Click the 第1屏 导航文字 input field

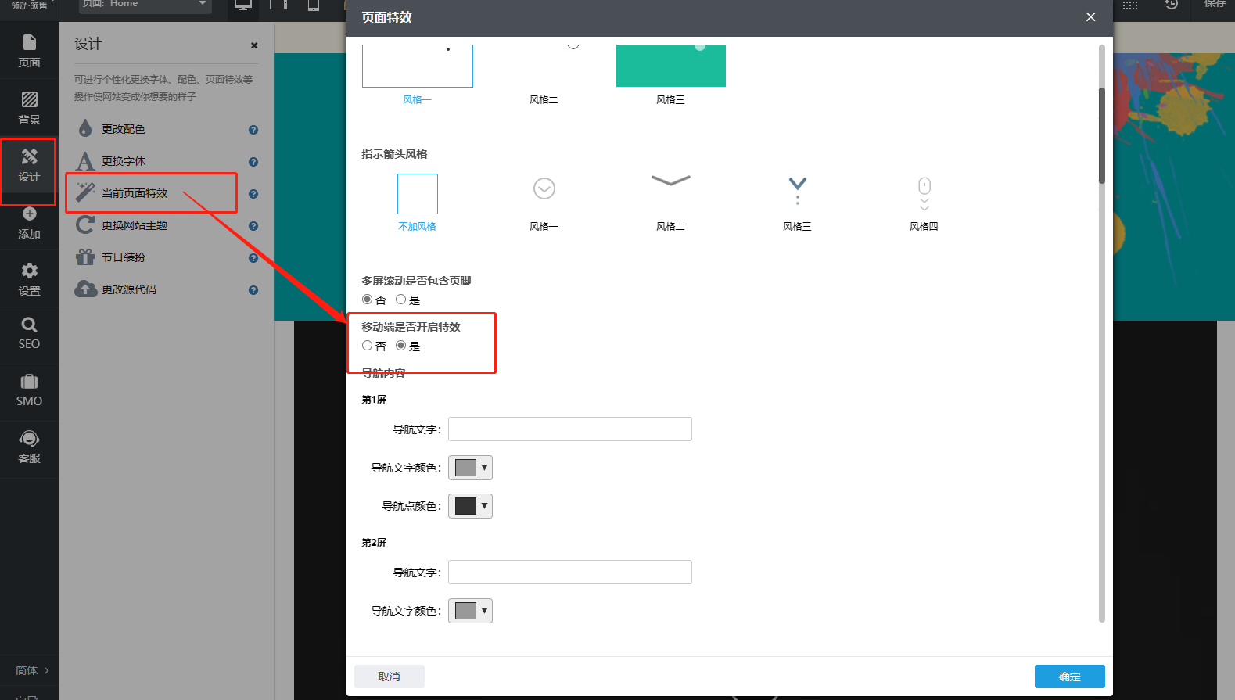click(x=569, y=429)
